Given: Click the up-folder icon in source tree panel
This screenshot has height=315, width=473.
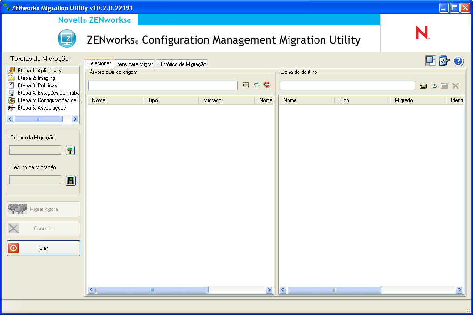Looking at the screenshot, I should [x=246, y=85].
